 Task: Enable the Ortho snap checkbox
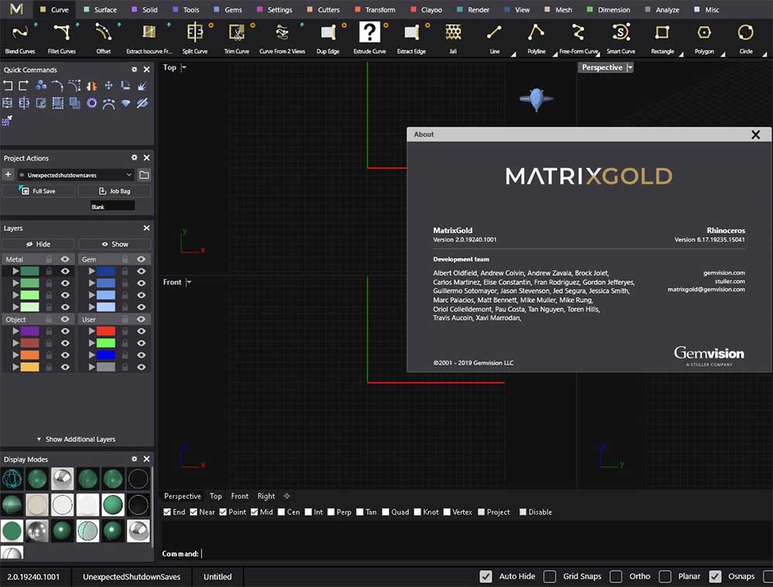click(617, 576)
